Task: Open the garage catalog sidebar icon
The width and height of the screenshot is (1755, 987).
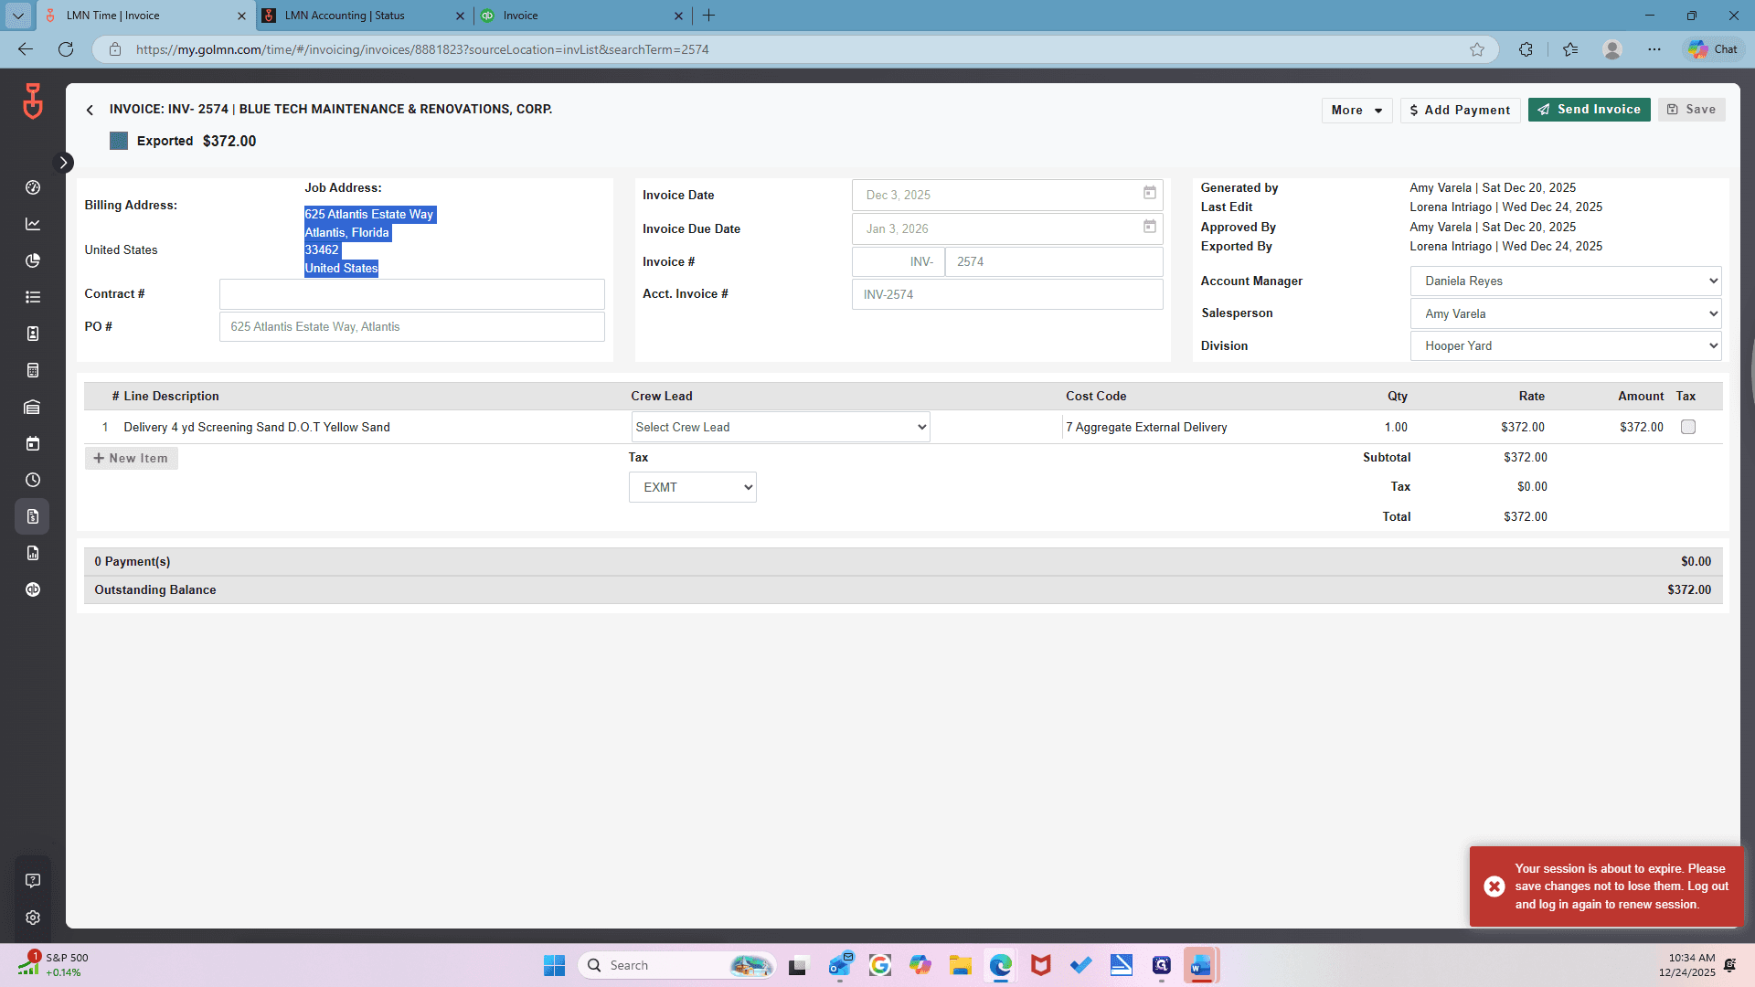Action: pyautogui.click(x=33, y=407)
